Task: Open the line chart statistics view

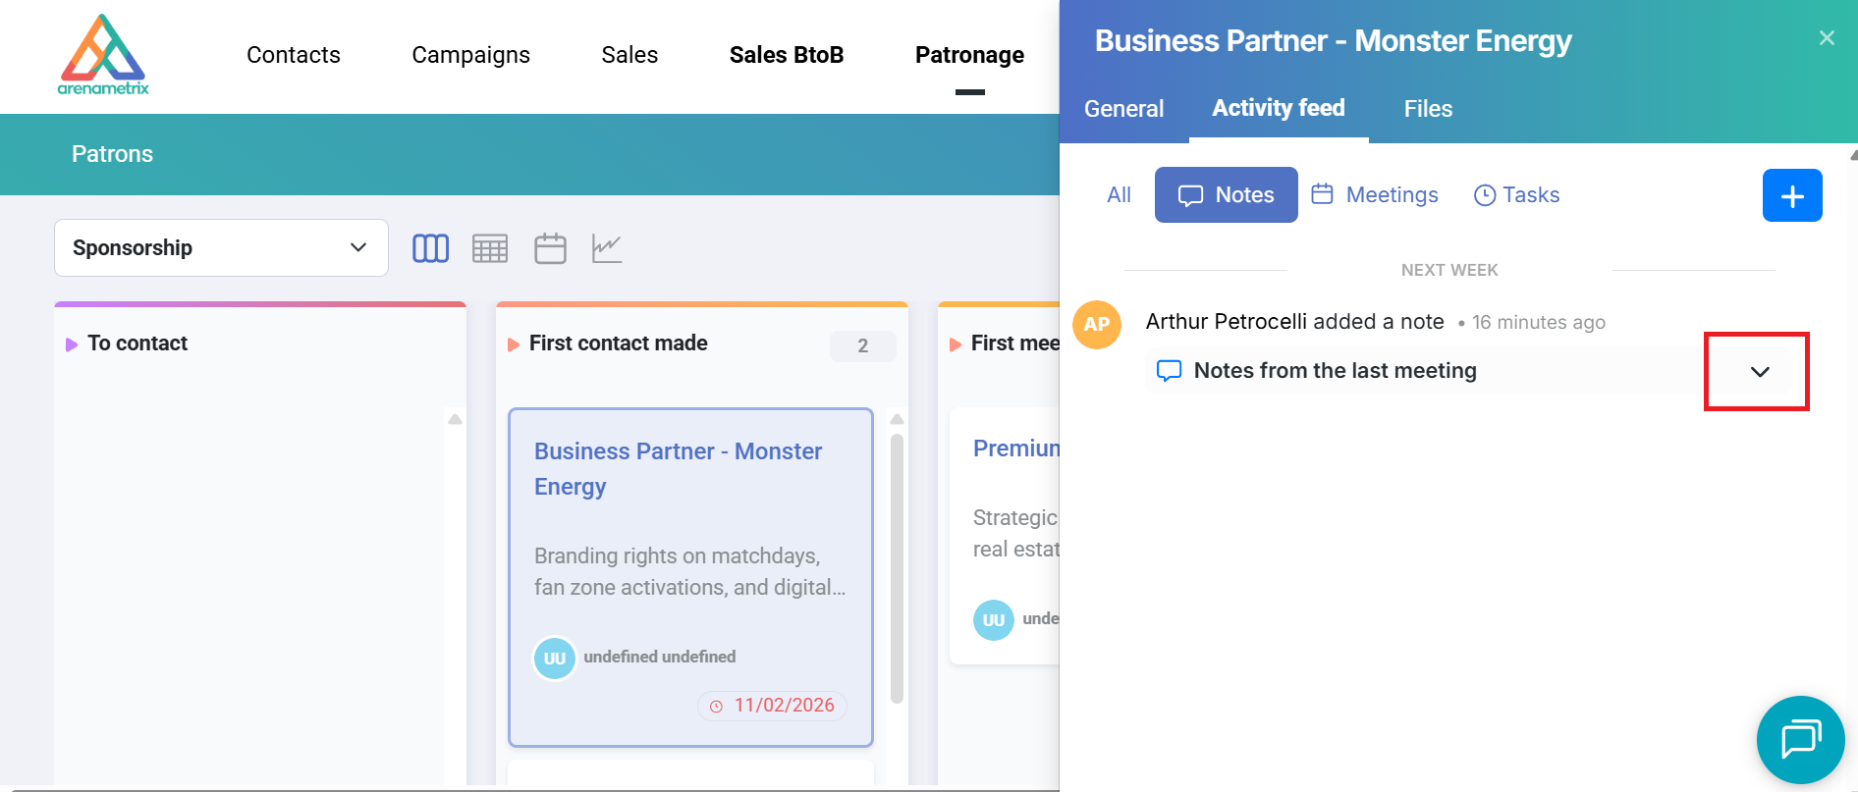Action: point(607,248)
